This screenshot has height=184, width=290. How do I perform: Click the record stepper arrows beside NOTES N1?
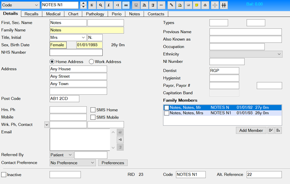(83, 5)
